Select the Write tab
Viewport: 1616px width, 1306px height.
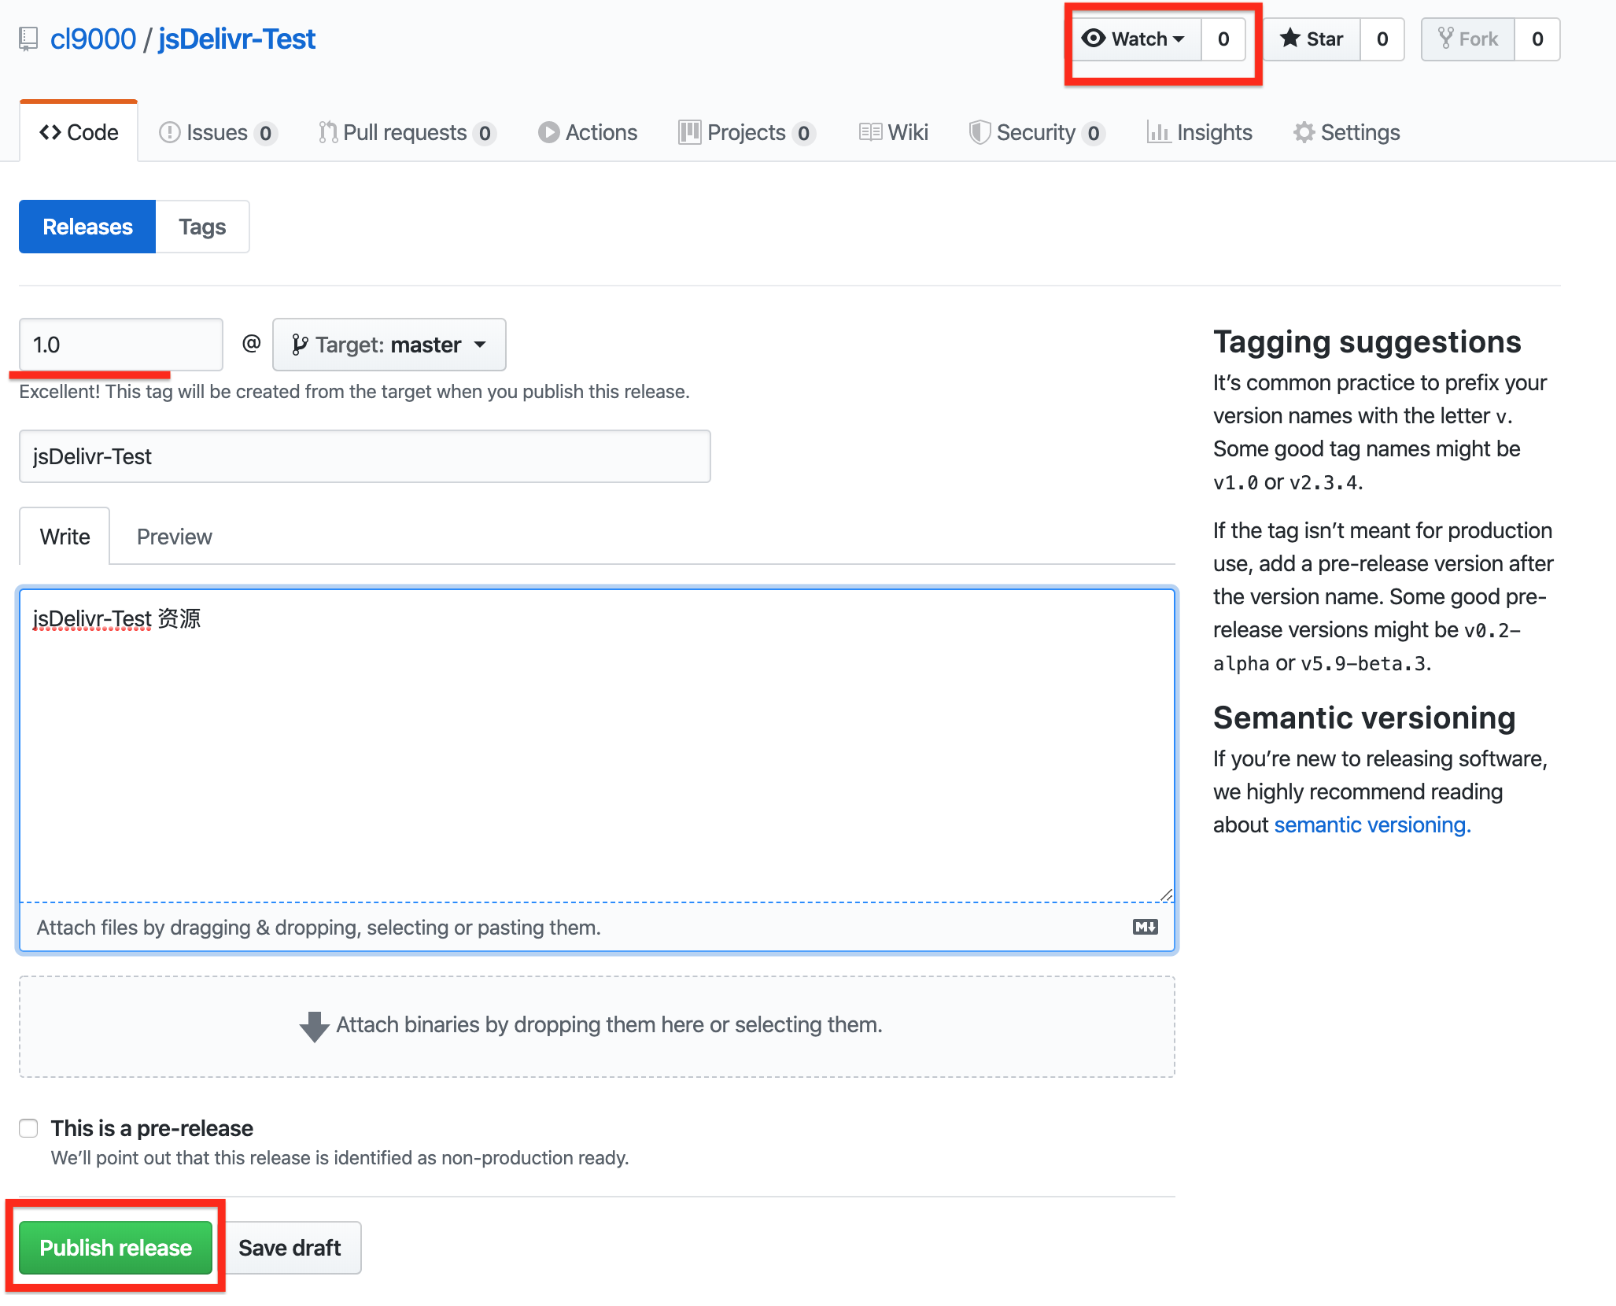point(65,537)
